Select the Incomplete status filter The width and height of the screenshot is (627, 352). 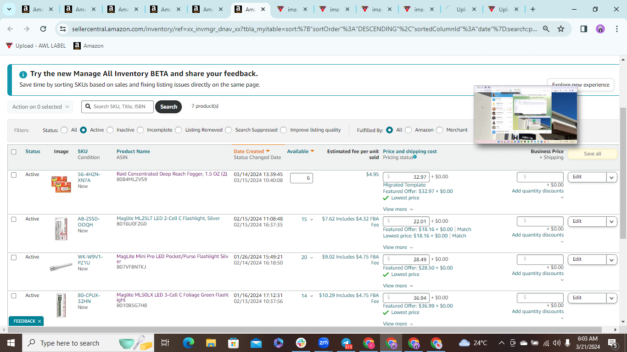pos(140,130)
